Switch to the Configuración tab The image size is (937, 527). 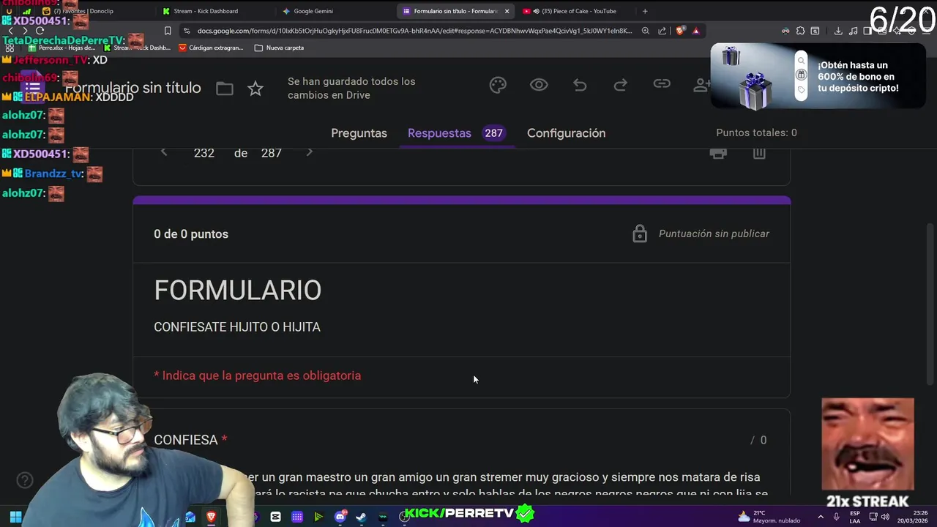click(566, 133)
